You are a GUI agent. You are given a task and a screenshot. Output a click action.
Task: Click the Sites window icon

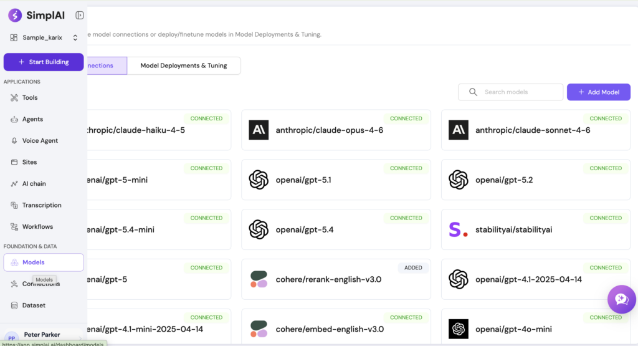[x=14, y=162]
